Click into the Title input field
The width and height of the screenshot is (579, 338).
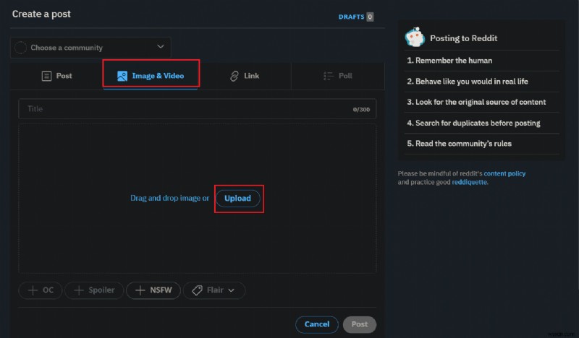(197, 109)
